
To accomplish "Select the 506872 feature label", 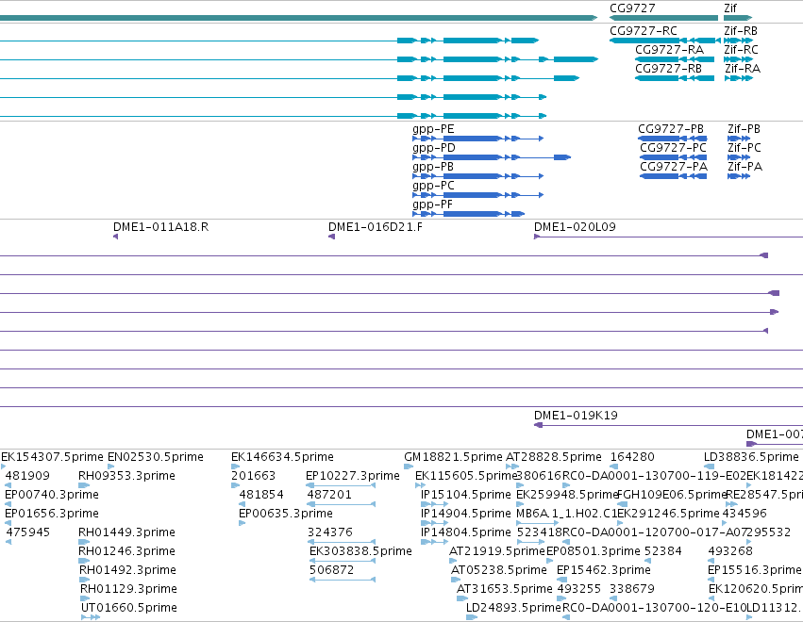I will click(x=331, y=570).
